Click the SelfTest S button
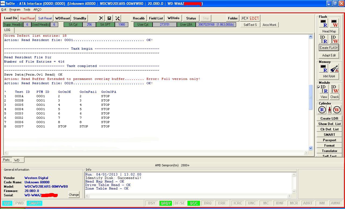This screenshot has width=345, height=209. tap(250, 25)
